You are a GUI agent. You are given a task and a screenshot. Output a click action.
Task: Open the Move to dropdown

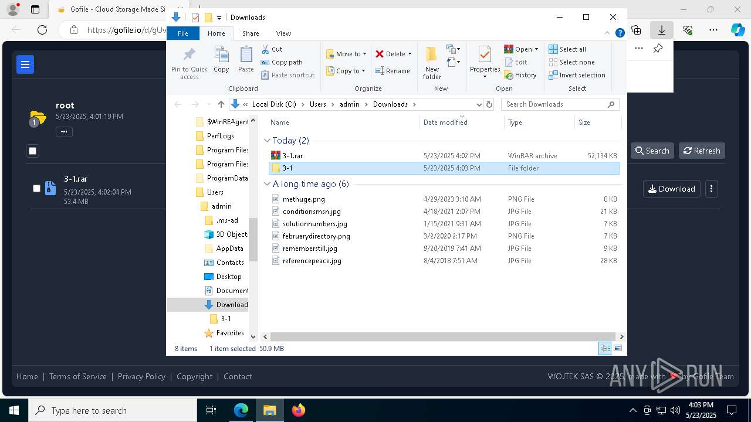346,54
